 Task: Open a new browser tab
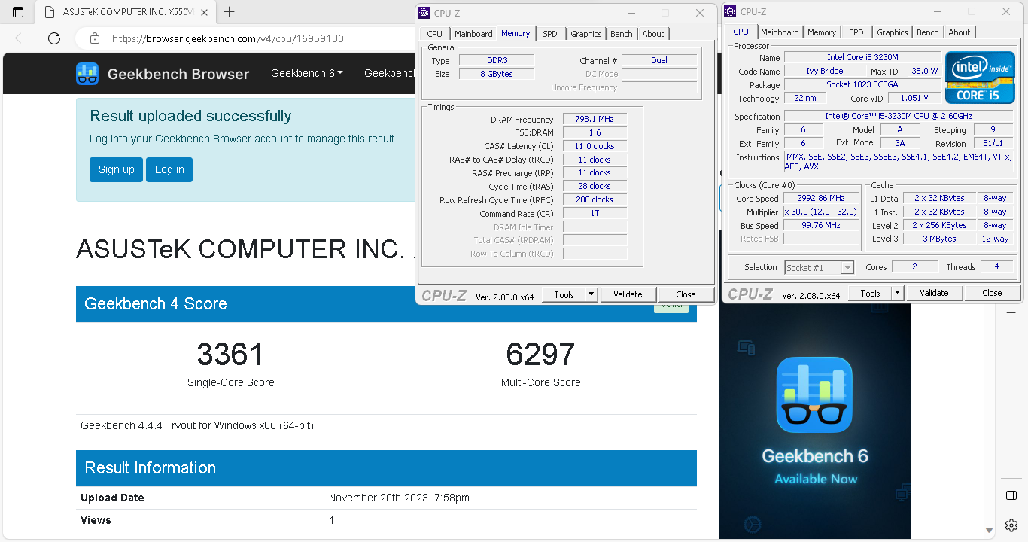click(230, 12)
